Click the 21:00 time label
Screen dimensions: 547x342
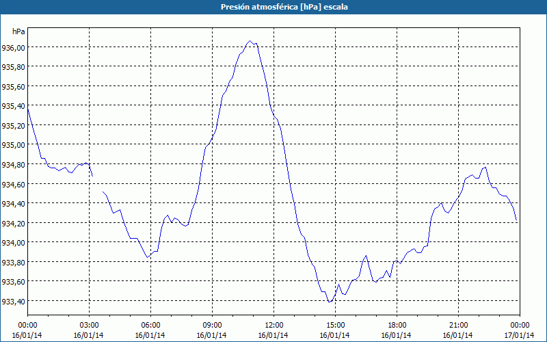[x=458, y=326]
